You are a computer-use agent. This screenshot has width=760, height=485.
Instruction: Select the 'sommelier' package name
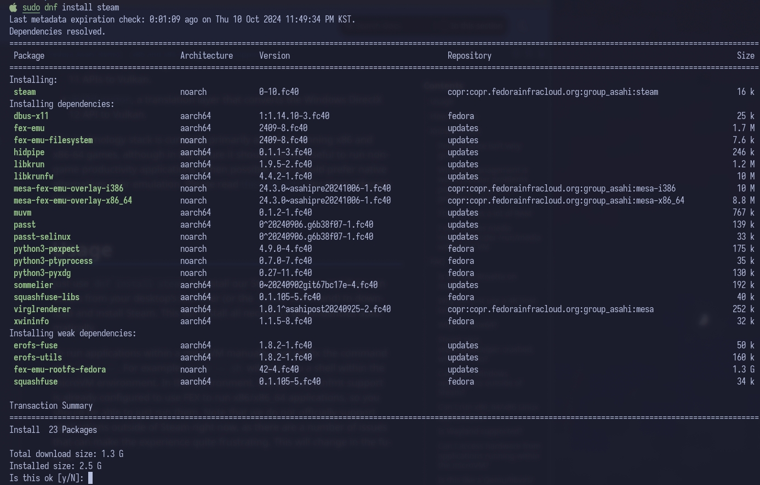click(x=33, y=285)
